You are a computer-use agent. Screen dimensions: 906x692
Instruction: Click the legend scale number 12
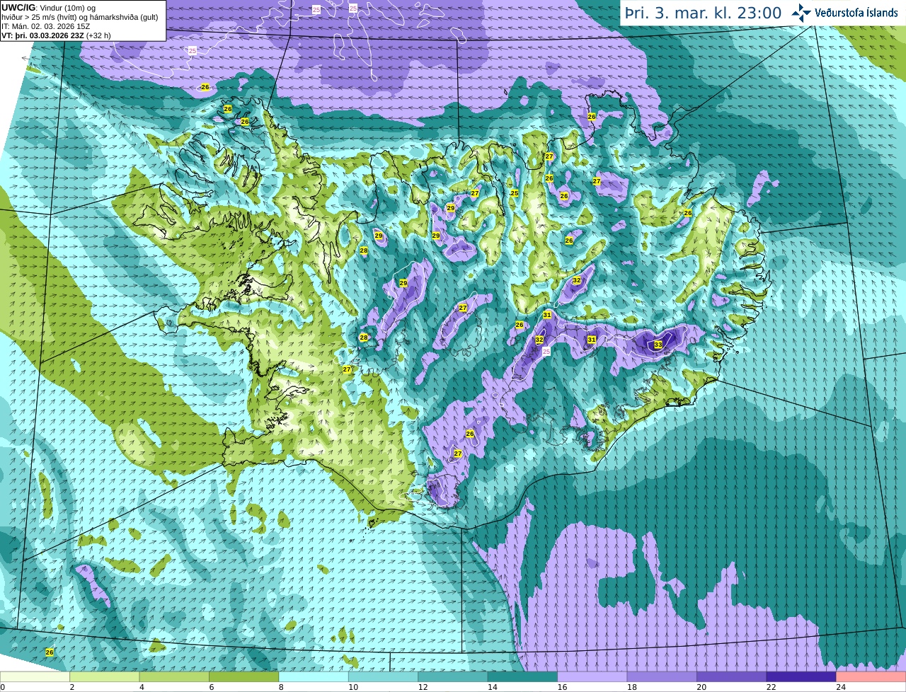point(423,687)
